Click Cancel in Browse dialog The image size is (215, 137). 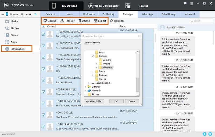tap(132, 101)
